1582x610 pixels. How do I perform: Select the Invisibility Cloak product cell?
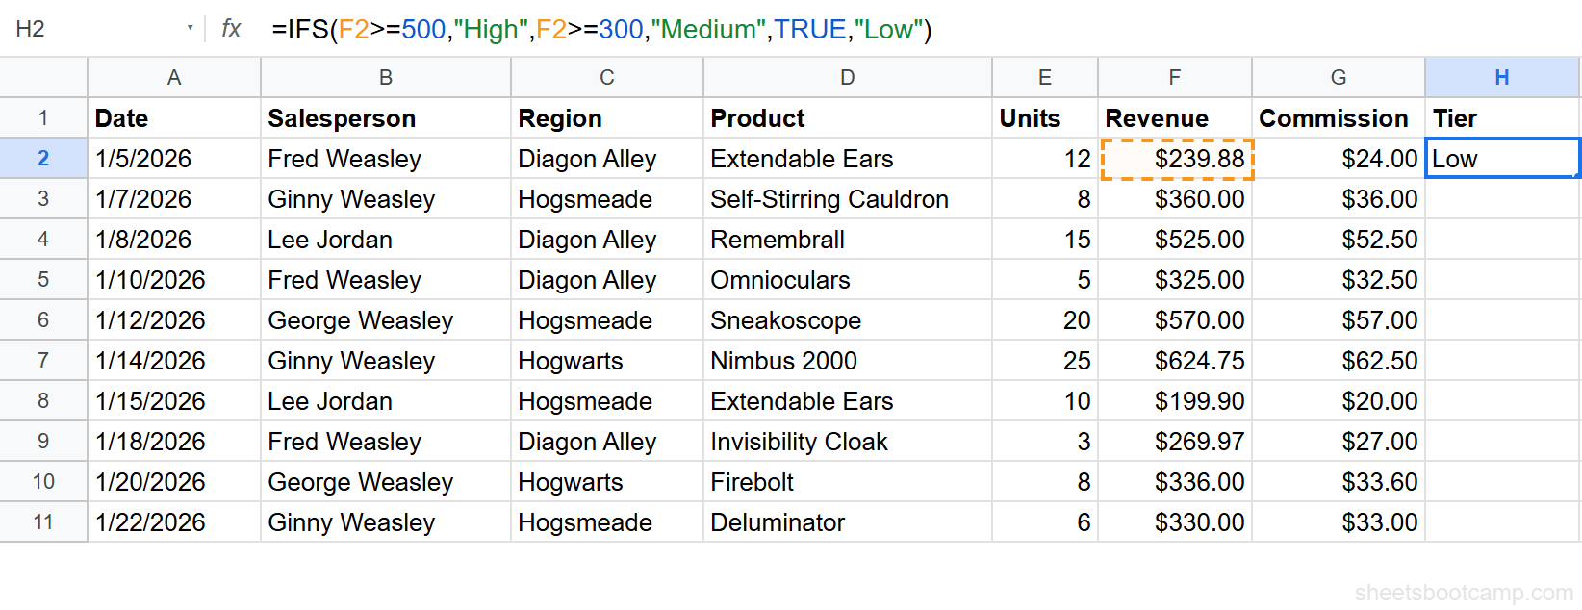(847, 442)
